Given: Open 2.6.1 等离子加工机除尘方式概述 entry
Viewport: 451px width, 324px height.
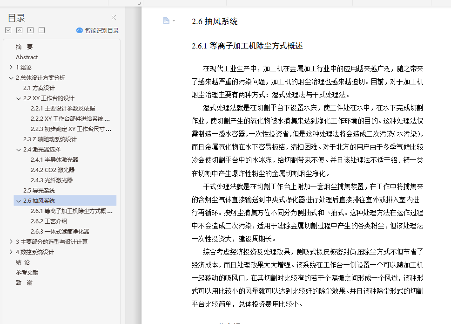Looking at the screenshot, I should tap(72, 211).
